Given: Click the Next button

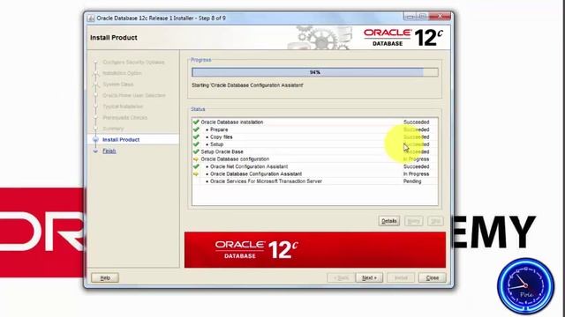Looking at the screenshot, I should click(369, 278).
